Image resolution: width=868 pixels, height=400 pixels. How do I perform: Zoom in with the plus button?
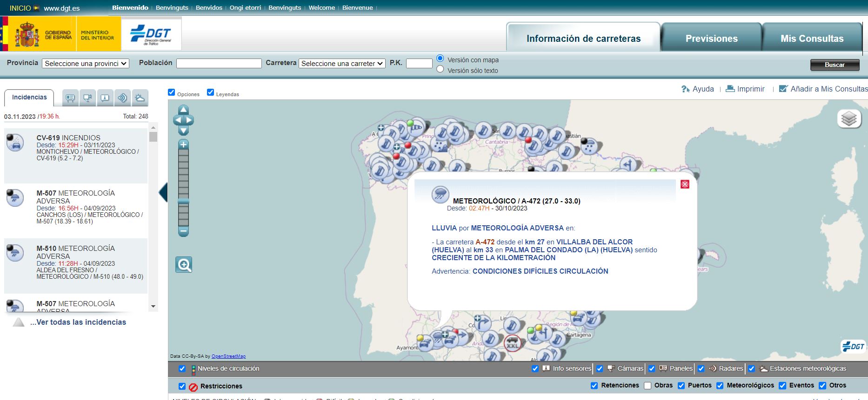coord(184,144)
